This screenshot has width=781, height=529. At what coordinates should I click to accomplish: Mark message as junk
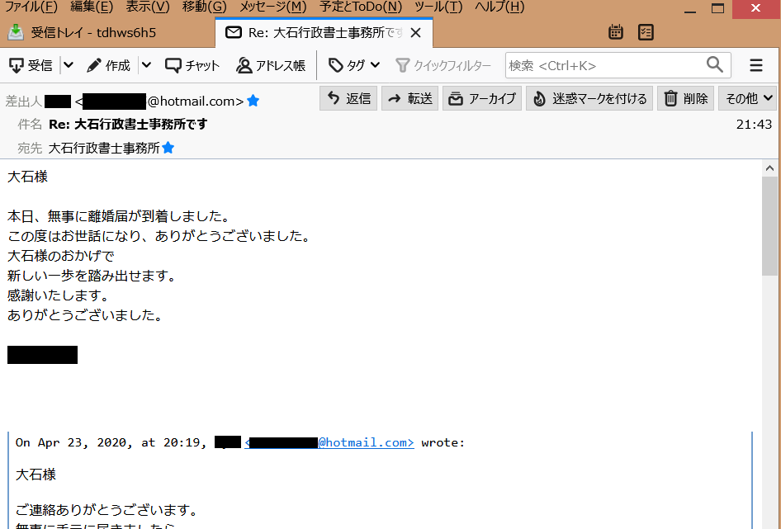(x=589, y=99)
